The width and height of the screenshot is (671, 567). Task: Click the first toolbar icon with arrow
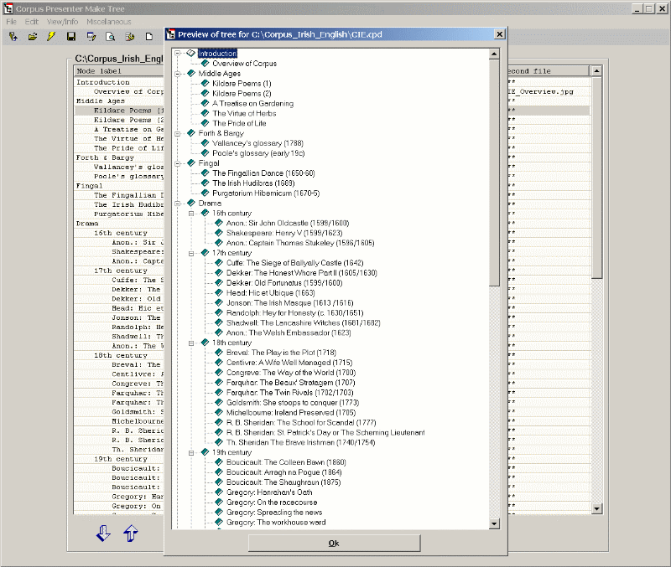point(13,37)
